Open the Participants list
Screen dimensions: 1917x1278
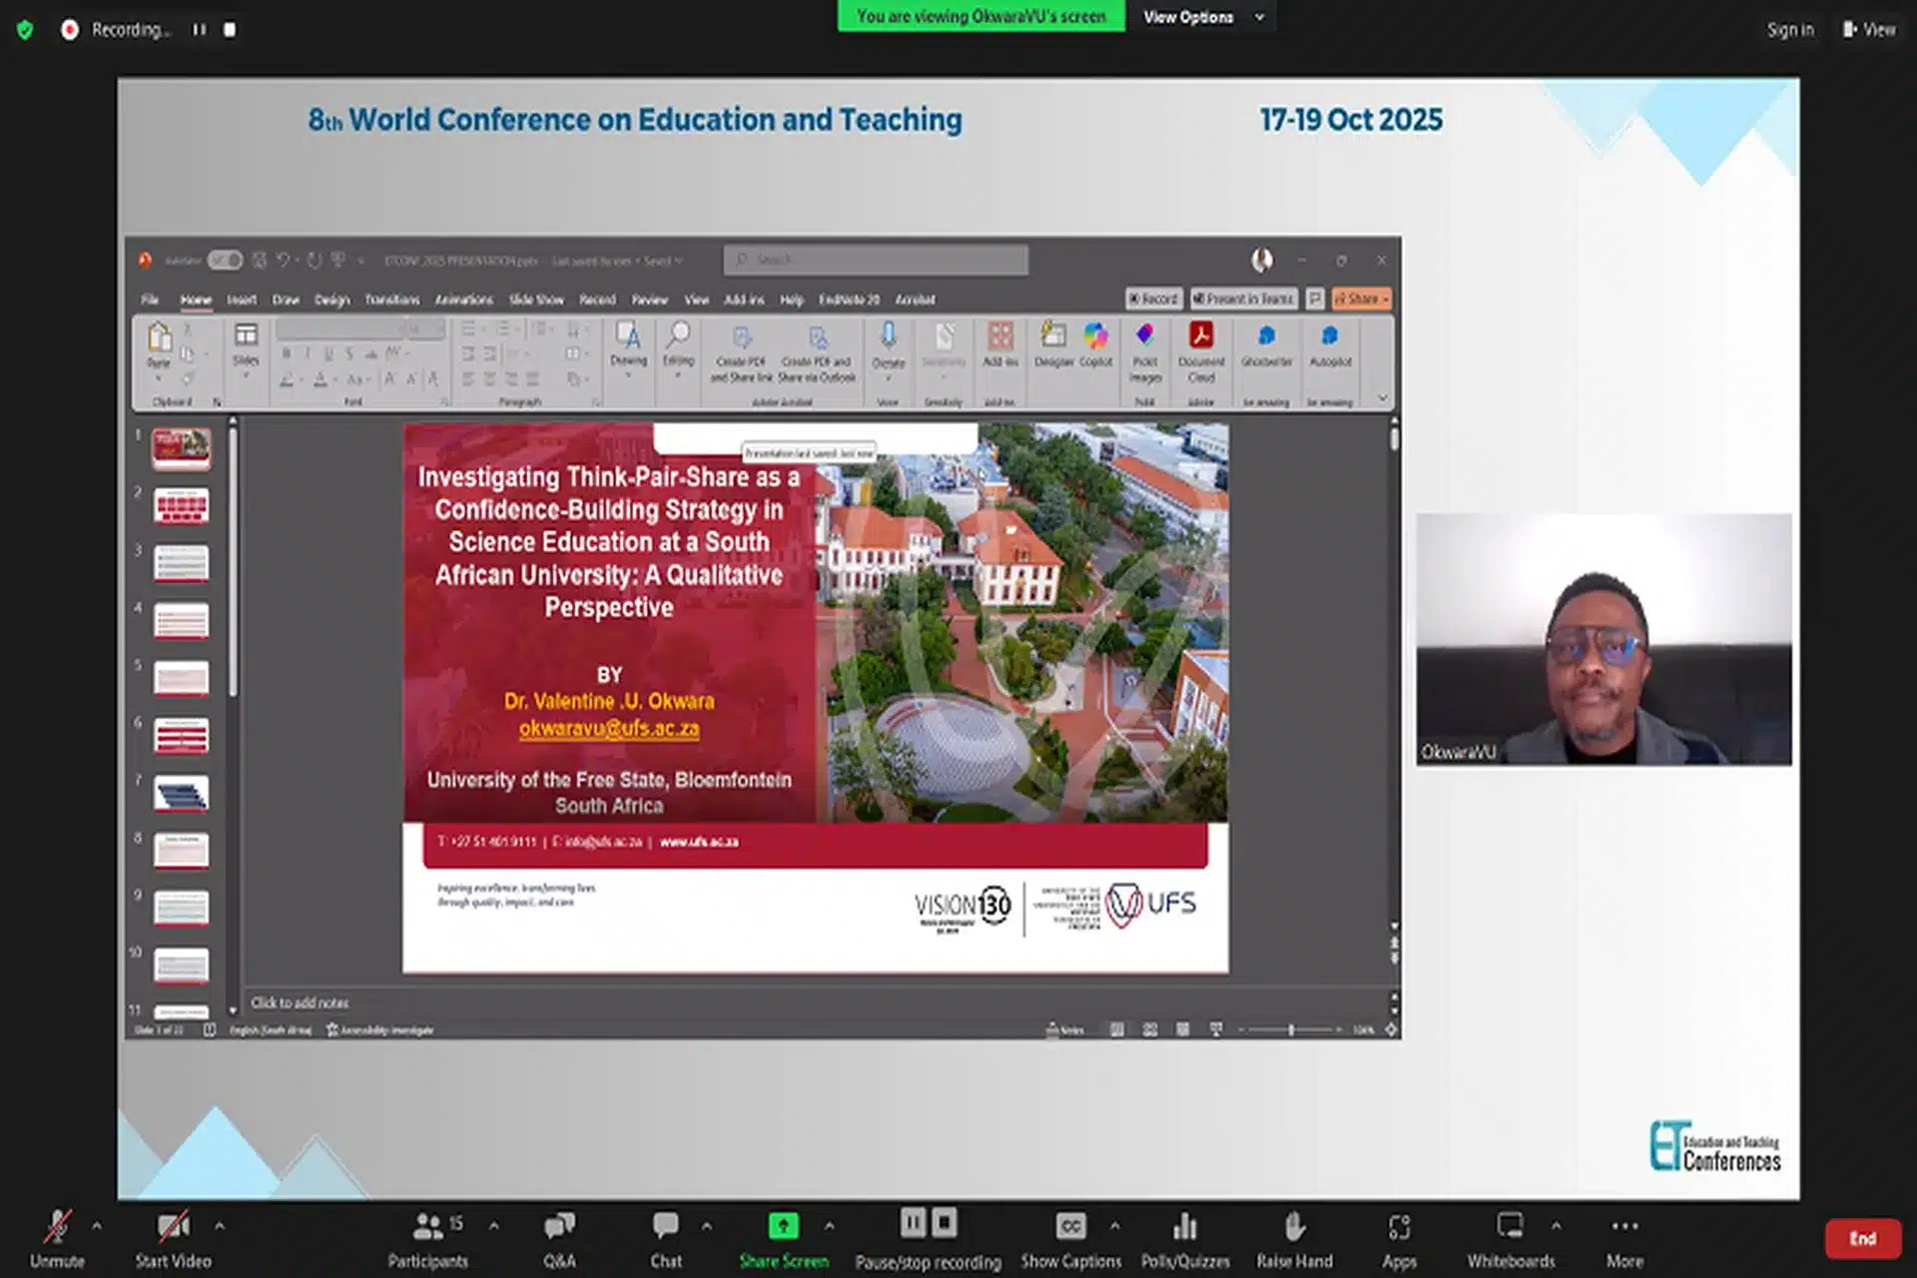428,1227
